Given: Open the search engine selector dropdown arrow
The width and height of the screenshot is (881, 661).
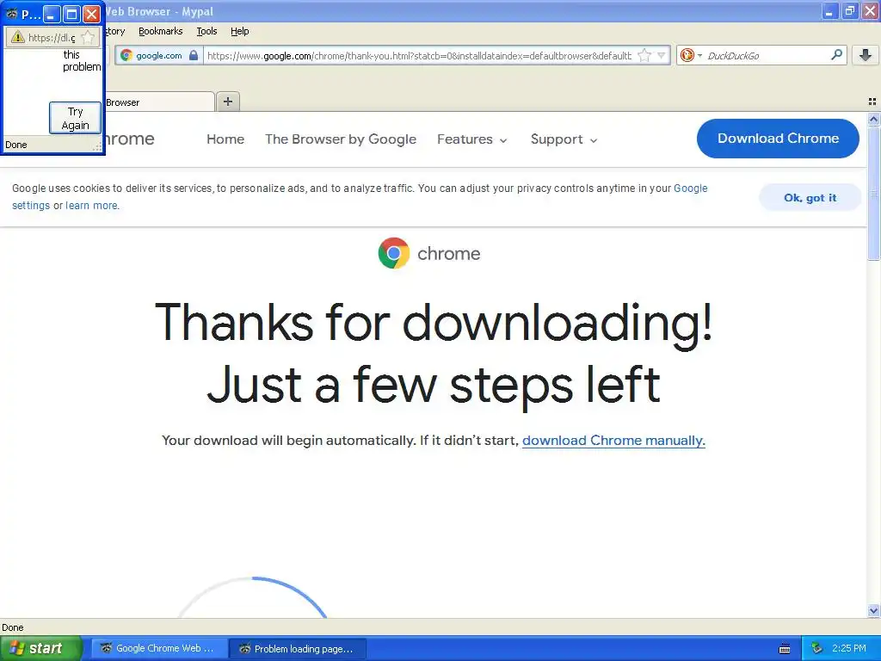Looking at the screenshot, I should (699, 55).
